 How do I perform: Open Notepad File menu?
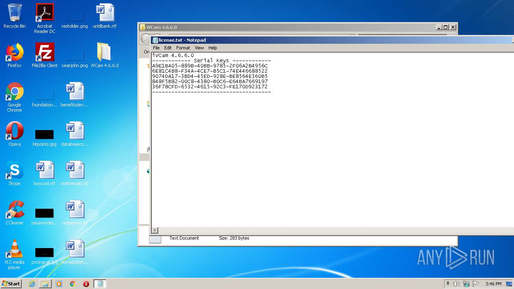pyautogui.click(x=156, y=48)
